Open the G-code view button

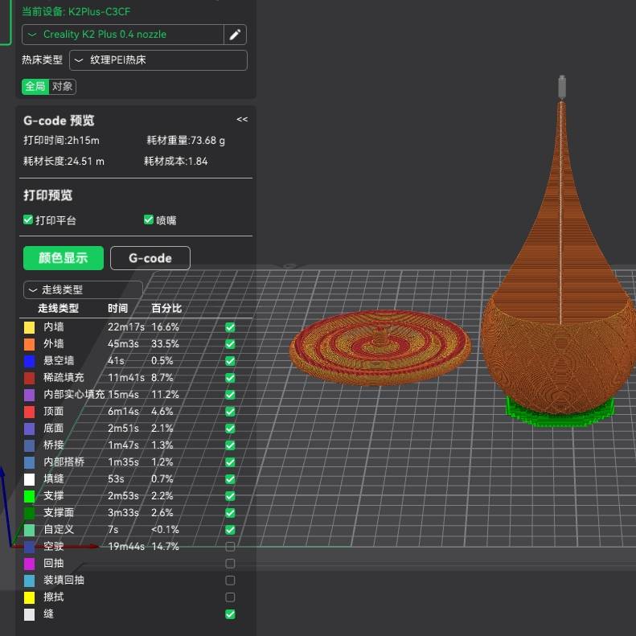150,258
